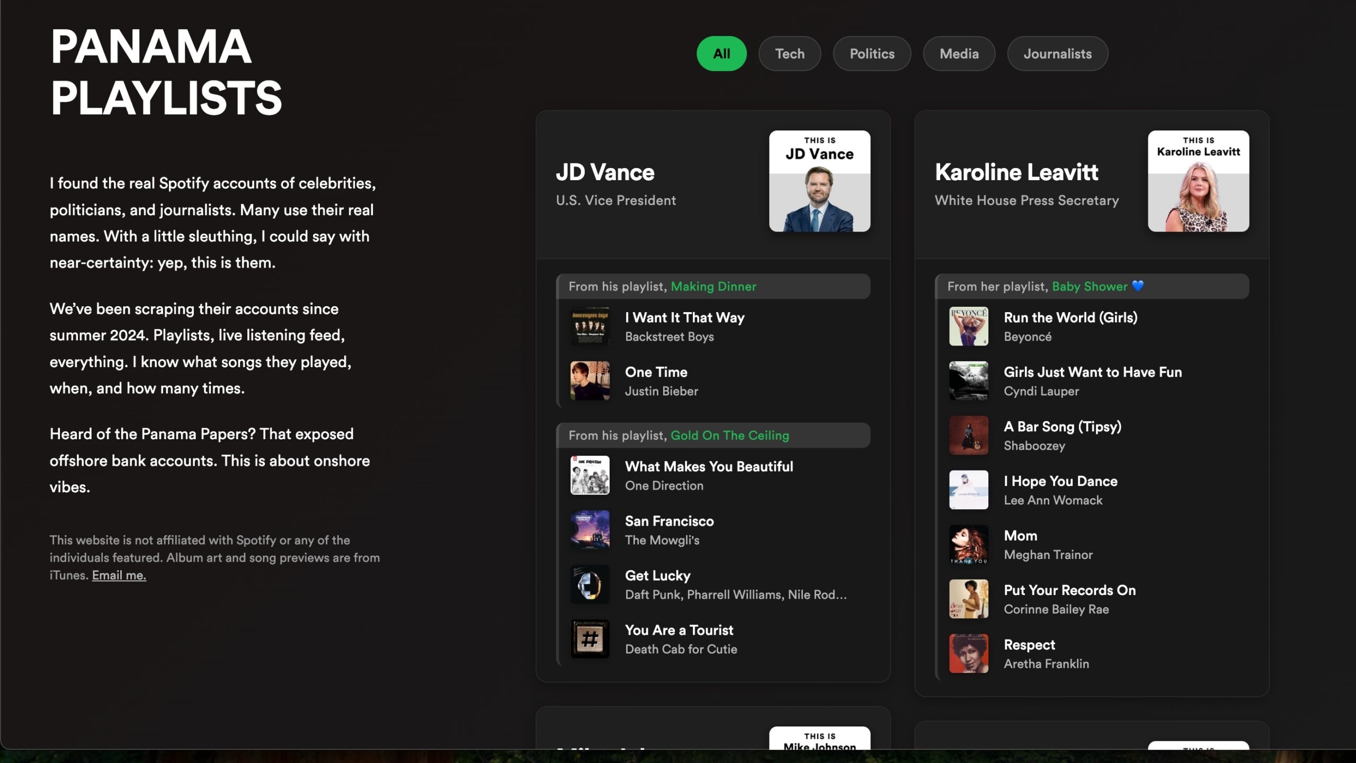Click A Bar Song (Tipsy) album art
This screenshot has height=763, width=1356.
click(968, 436)
